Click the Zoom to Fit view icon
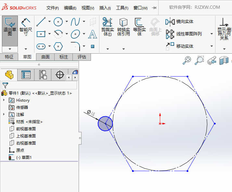The height and width of the screenshot is (192, 232). [x=187, y=60]
